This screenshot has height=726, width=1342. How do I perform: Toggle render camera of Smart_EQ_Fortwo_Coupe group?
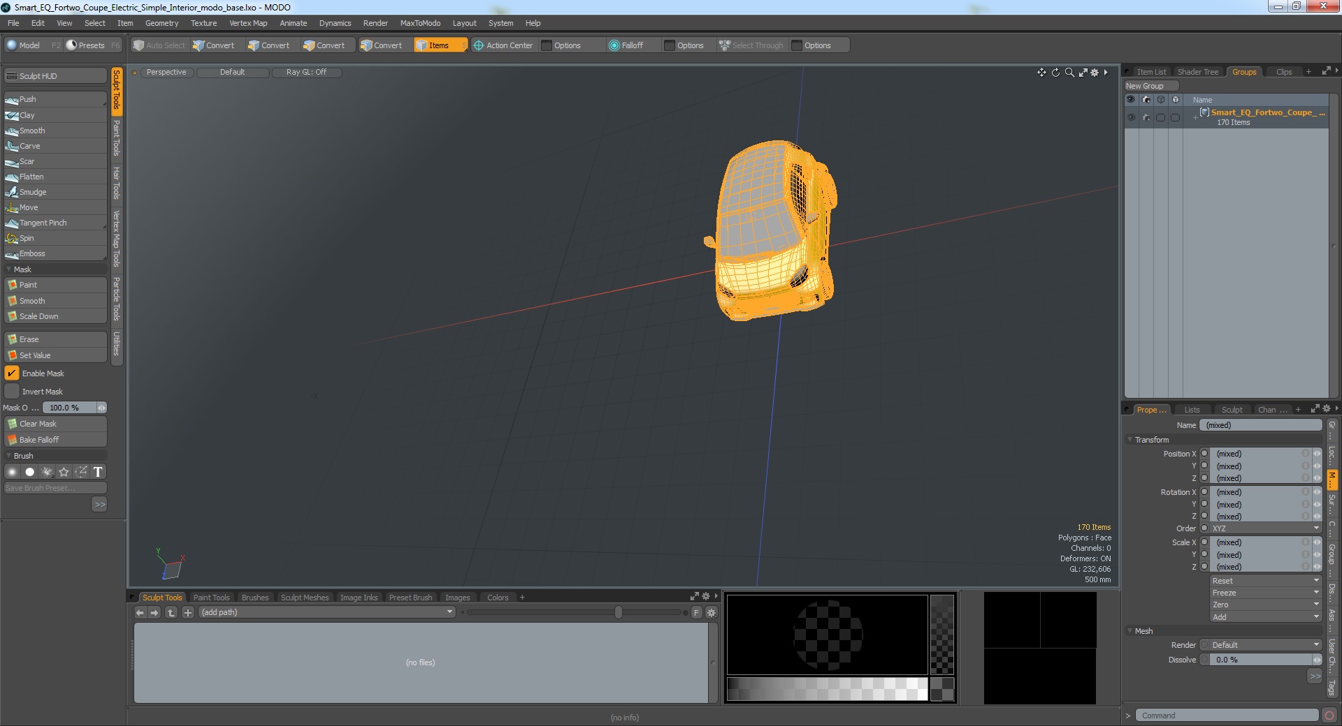coord(1146,117)
